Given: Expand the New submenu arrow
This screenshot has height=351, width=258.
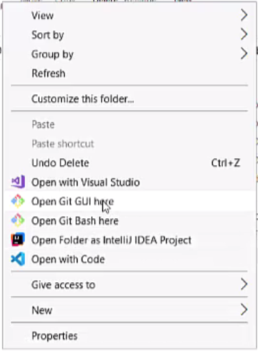Looking at the screenshot, I should [244, 310].
